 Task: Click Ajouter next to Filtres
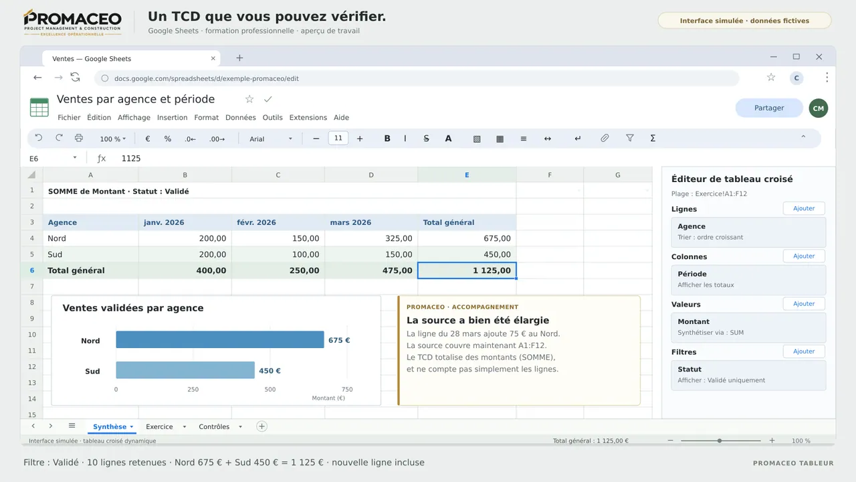coord(804,351)
